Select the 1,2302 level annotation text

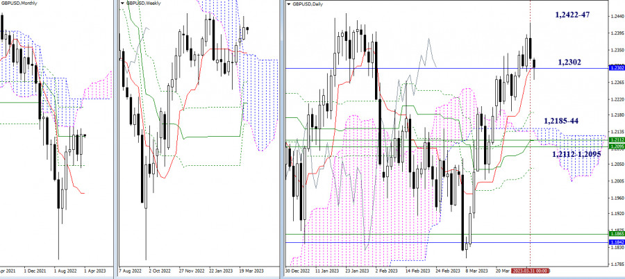569,62
